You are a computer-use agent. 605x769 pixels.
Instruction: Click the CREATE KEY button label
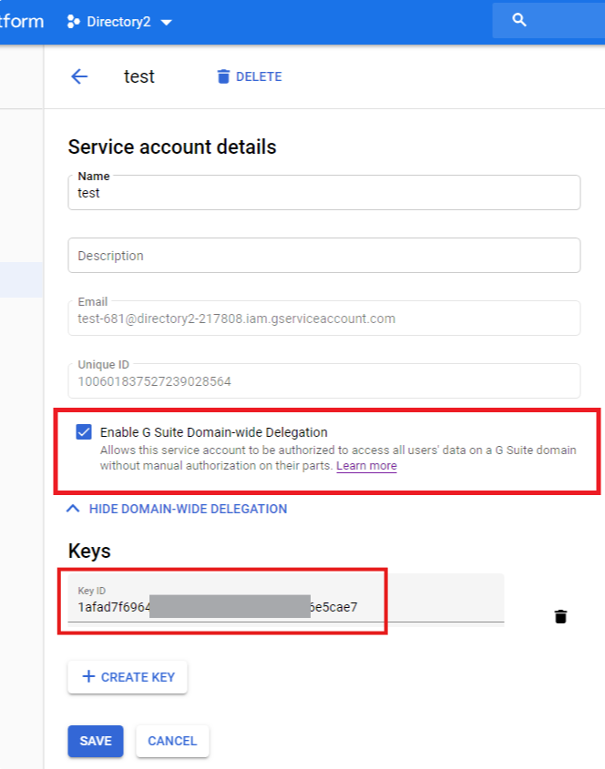tap(138, 677)
